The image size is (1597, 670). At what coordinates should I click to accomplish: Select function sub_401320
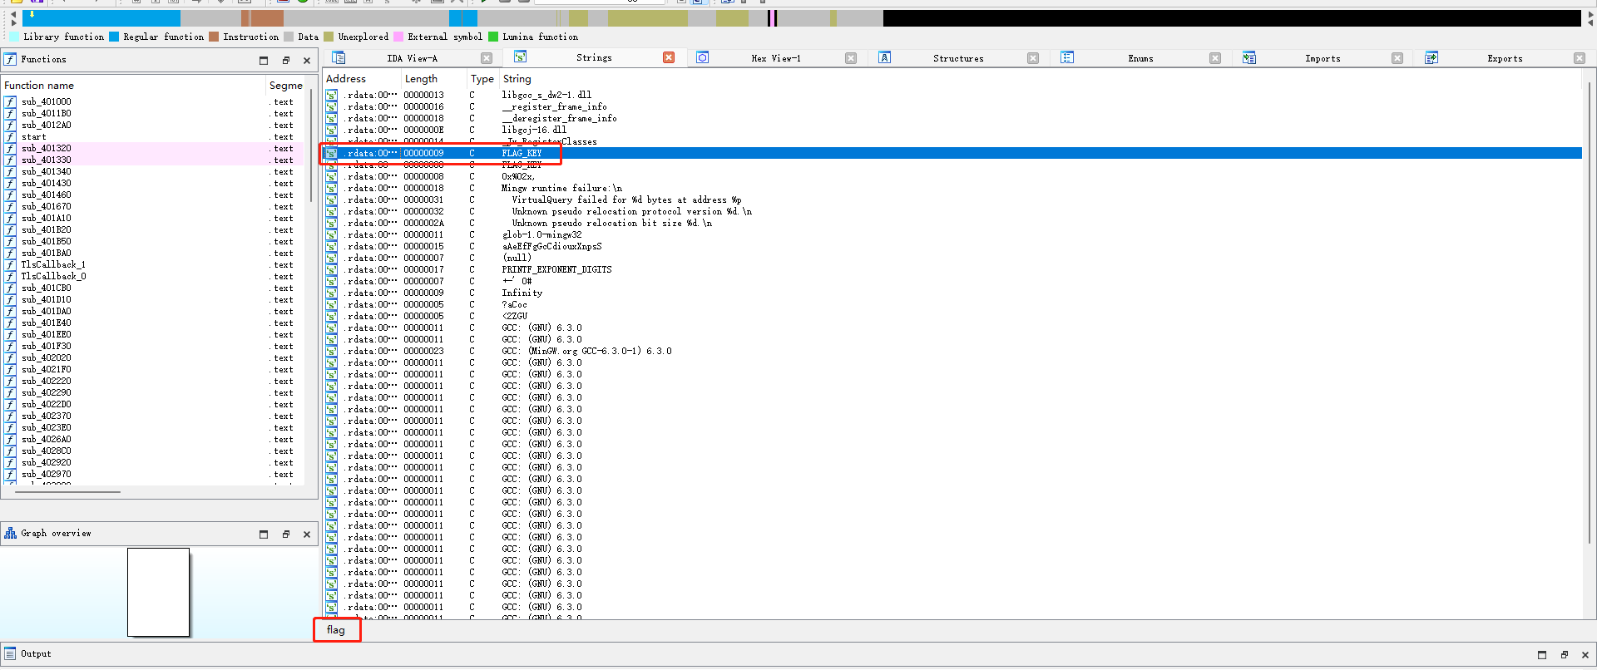pos(47,148)
